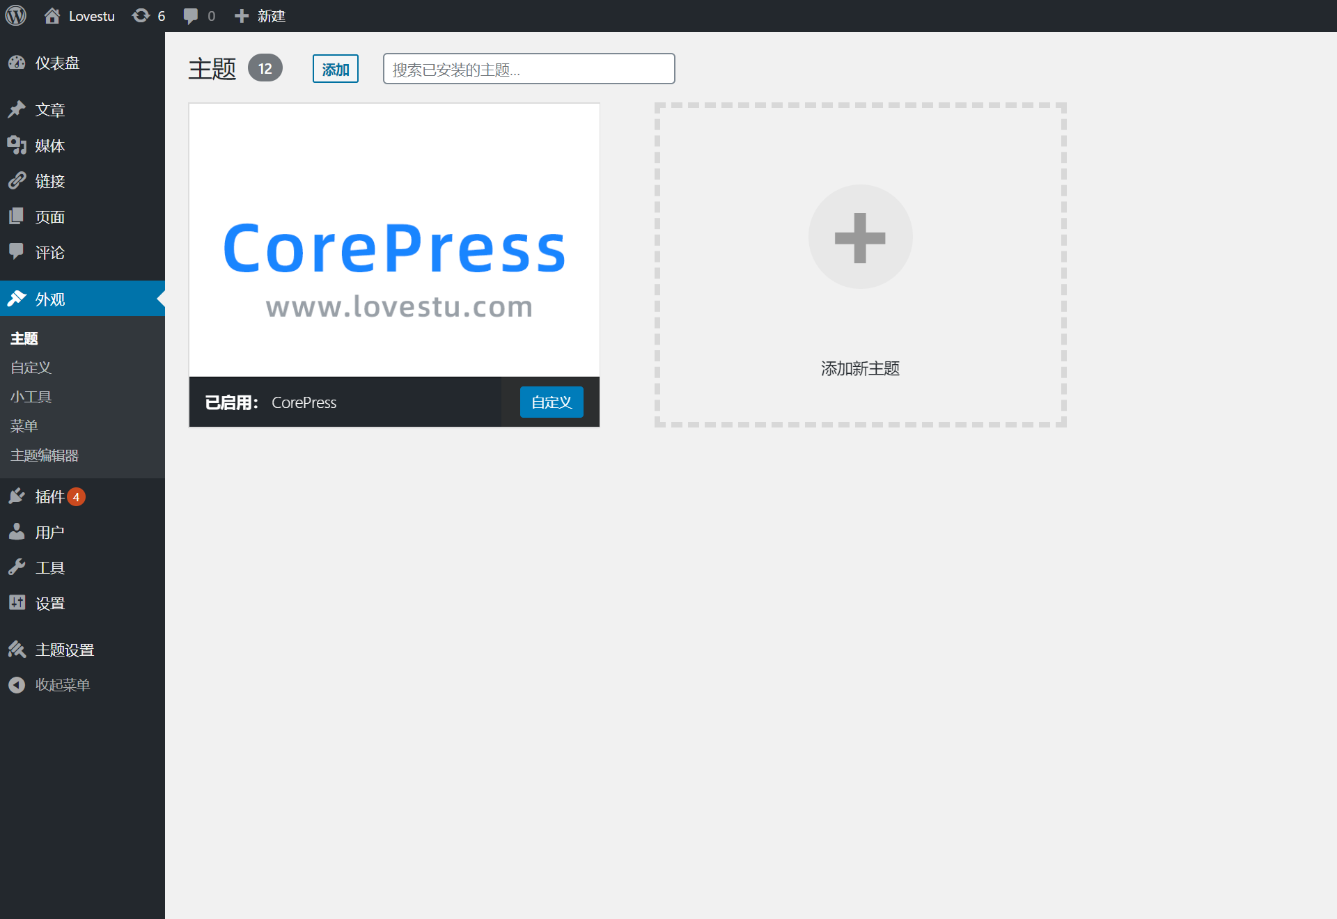
Task: Click the 工具 wrench icon
Action: 17,567
